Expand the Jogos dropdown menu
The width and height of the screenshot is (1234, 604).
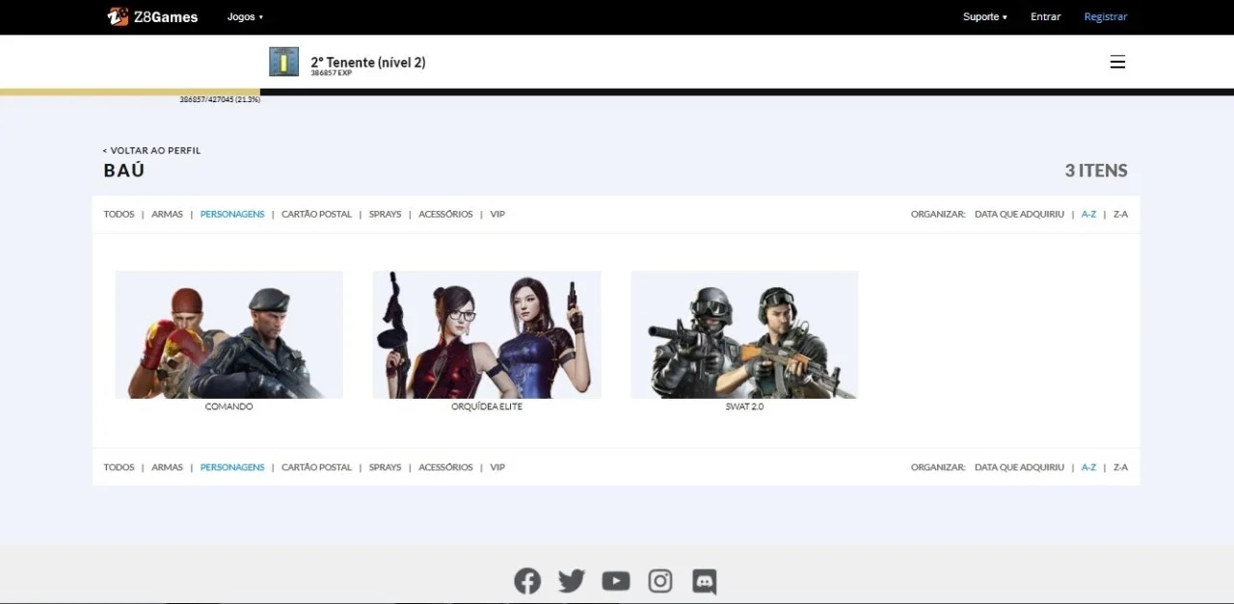[x=245, y=16]
